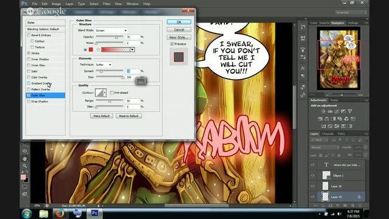
Task: Click OK in the Layer Style dialog
Action: pyautogui.click(x=179, y=22)
